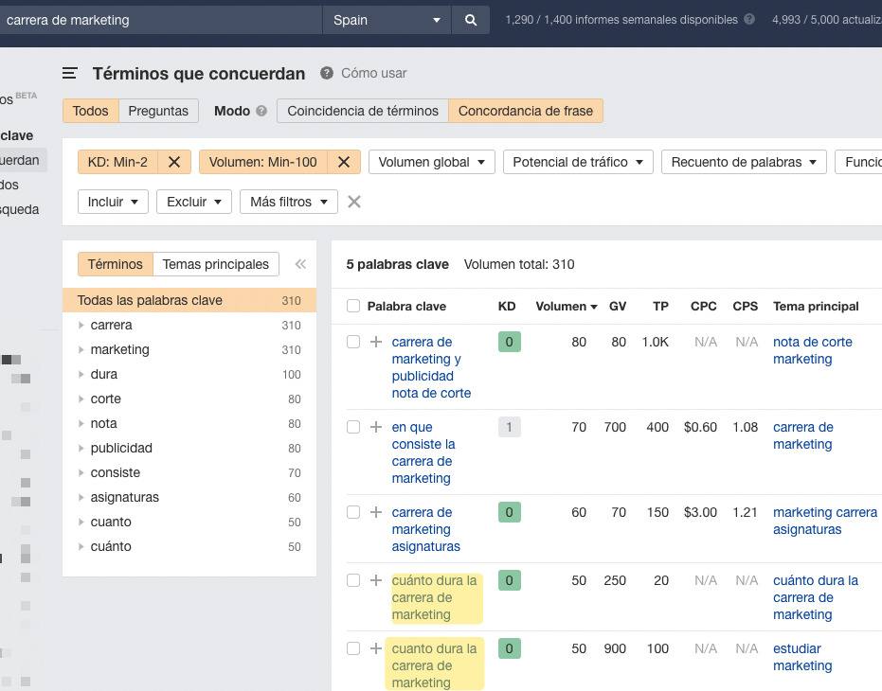Click the Cómo usar help icon

[327, 74]
